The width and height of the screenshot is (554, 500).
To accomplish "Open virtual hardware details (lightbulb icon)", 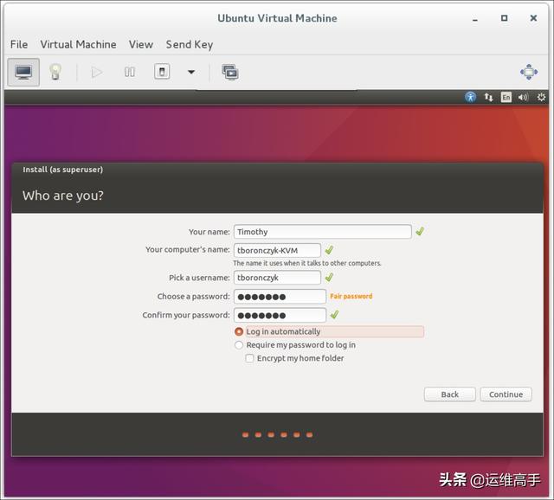I will coord(55,72).
